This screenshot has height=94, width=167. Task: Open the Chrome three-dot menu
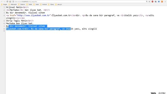click(165, 2)
